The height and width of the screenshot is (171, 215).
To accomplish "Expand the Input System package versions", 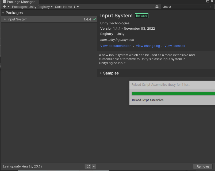I will coord(5,19).
